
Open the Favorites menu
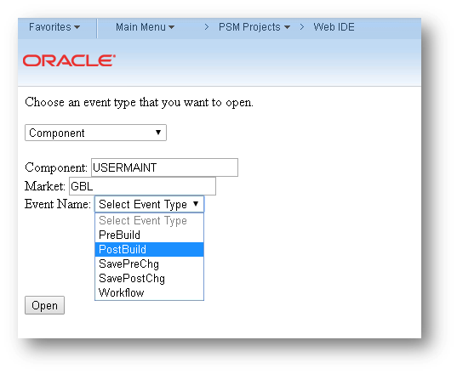54,27
